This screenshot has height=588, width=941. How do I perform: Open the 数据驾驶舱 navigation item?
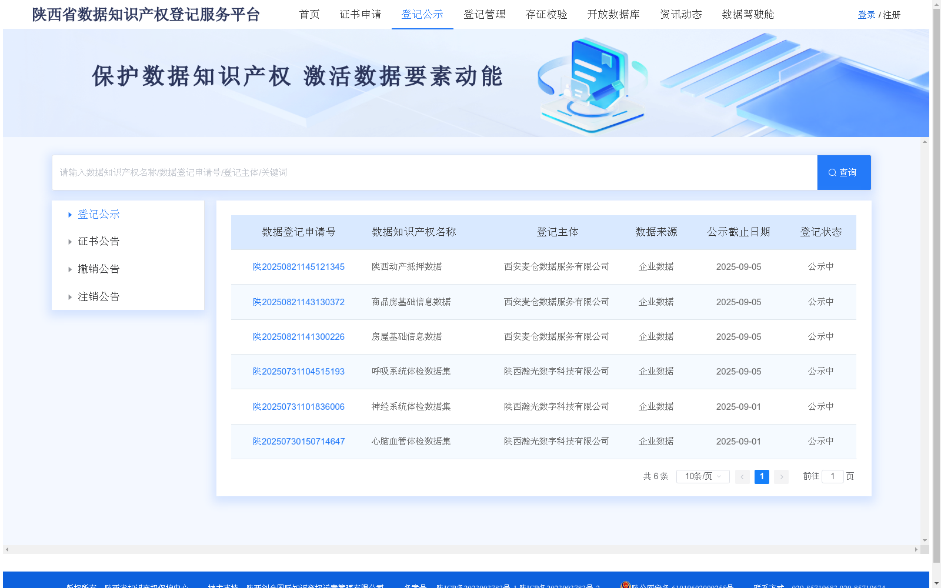pyautogui.click(x=746, y=15)
